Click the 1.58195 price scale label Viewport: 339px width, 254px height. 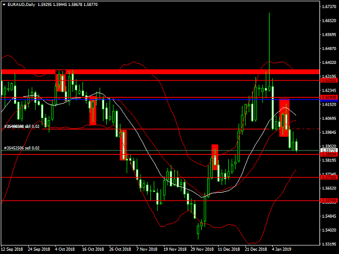click(x=329, y=160)
